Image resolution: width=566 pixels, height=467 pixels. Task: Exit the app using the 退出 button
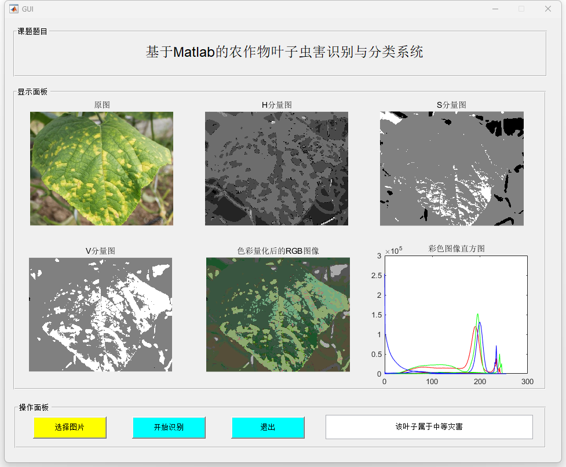[x=268, y=428]
